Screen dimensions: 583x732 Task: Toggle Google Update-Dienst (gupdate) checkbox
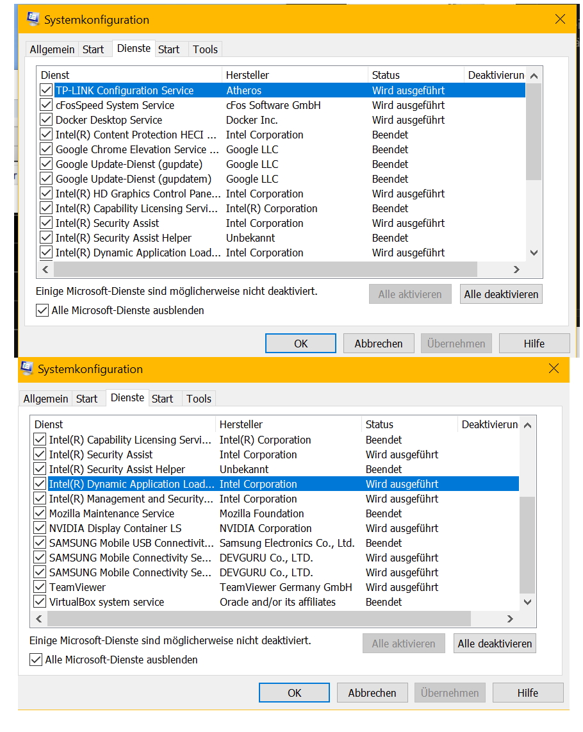point(46,164)
